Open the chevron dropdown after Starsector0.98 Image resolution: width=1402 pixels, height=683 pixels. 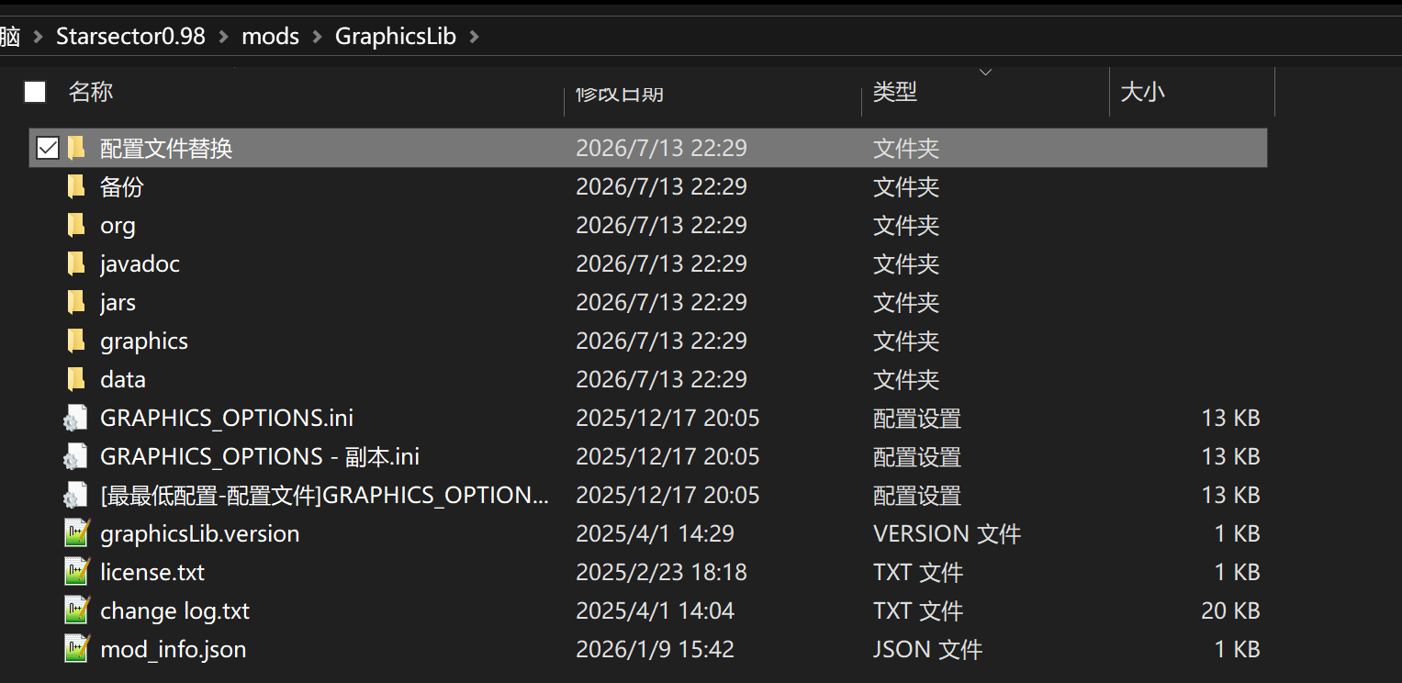click(x=223, y=37)
